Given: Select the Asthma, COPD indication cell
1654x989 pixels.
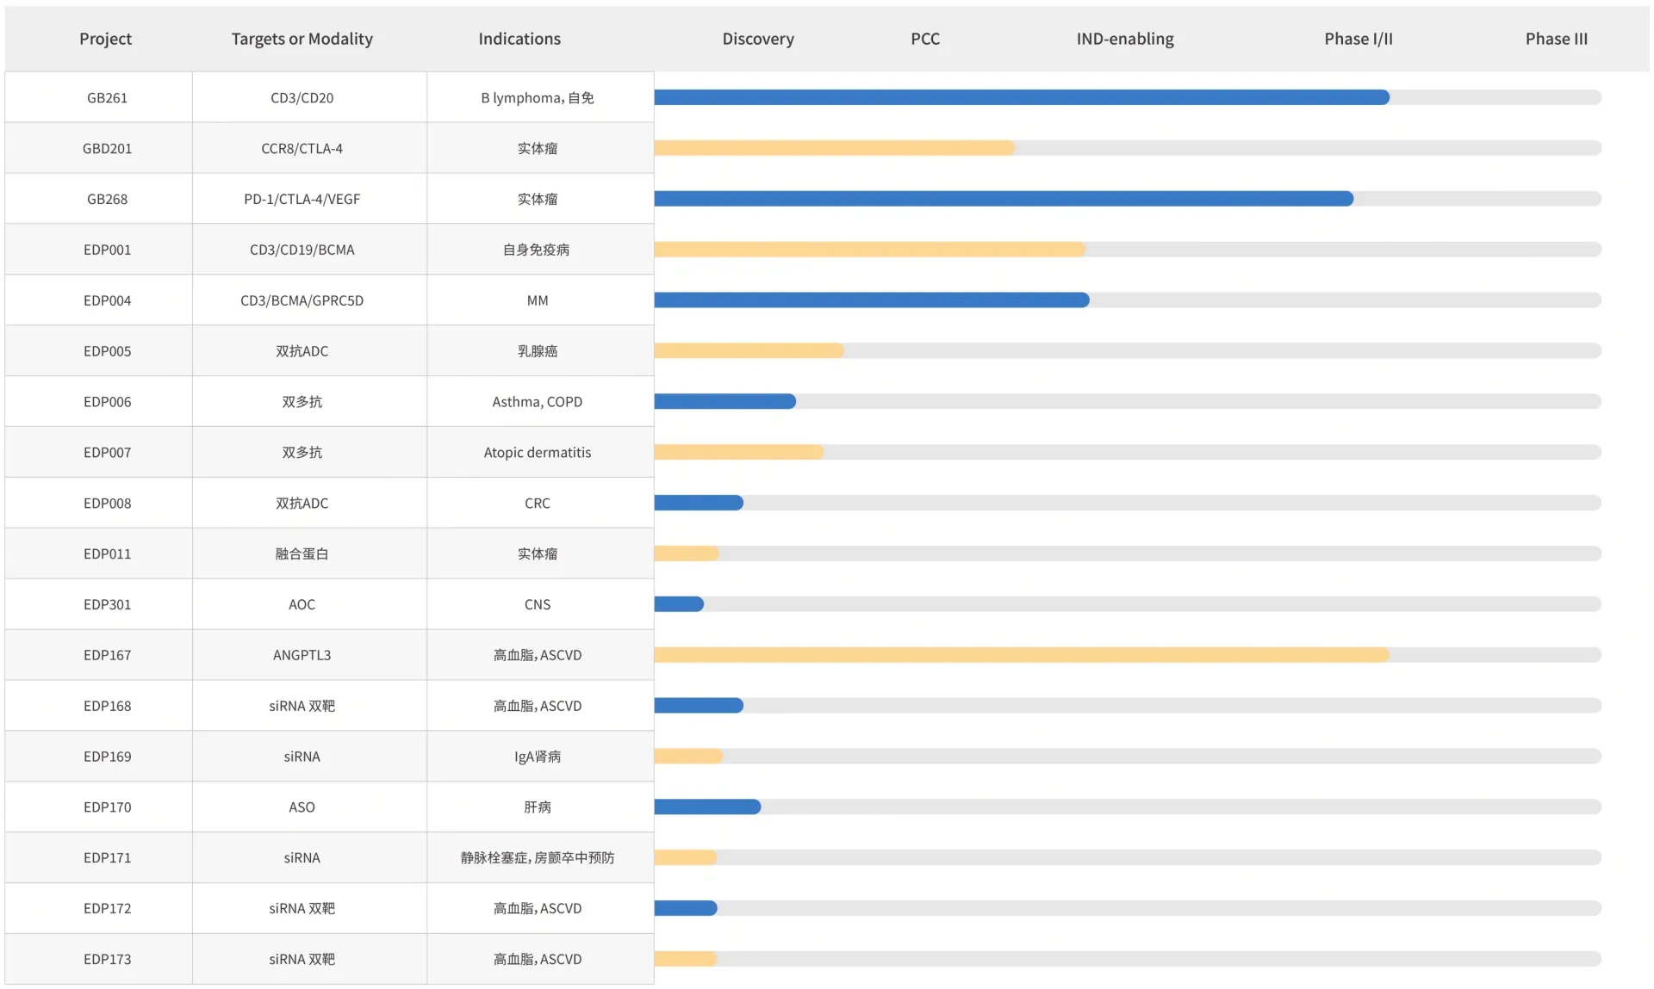Looking at the screenshot, I should [x=537, y=402].
